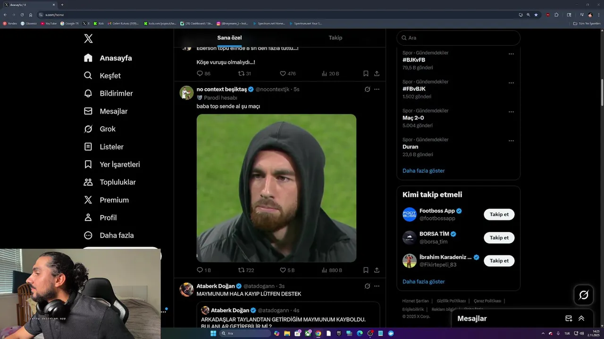Viewport: 604px width, 339px height.
Task: Open Chrome extensions puzzle icon
Action: 556,15
